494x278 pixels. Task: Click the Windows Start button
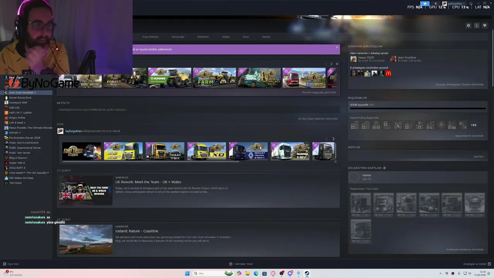point(187,273)
